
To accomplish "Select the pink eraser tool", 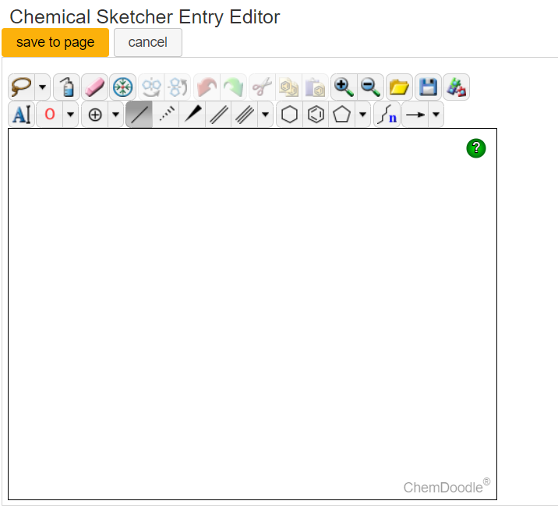I will tap(94, 87).
